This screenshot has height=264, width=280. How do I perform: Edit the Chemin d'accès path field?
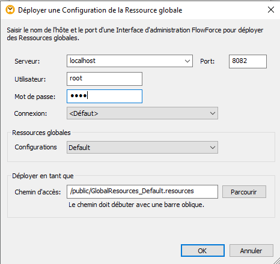pyautogui.click(x=142, y=191)
